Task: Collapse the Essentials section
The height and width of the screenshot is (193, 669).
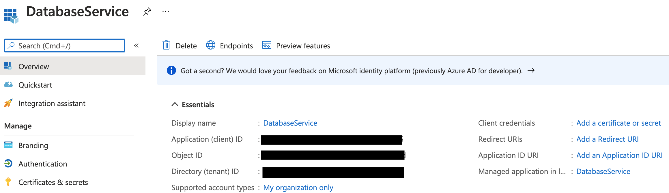Action: (175, 104)
